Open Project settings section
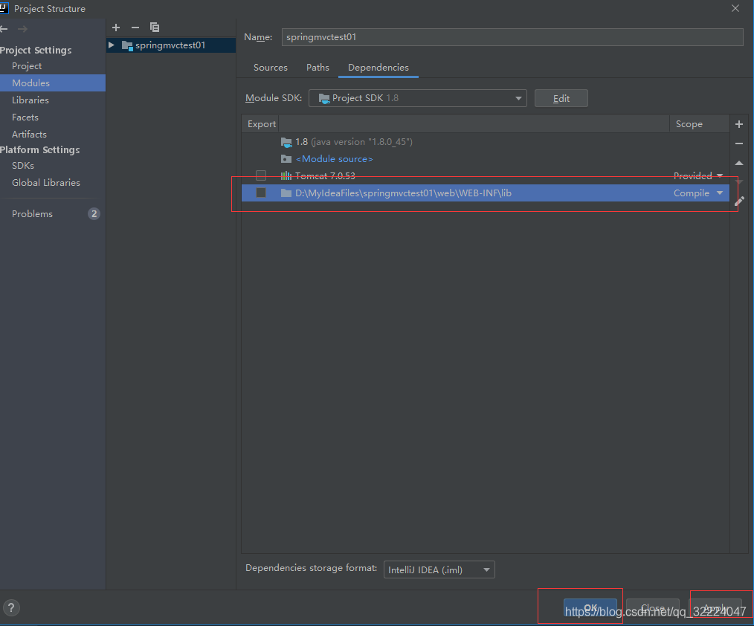This screenshot has width=754, height=626. click(x=27, y=66)
